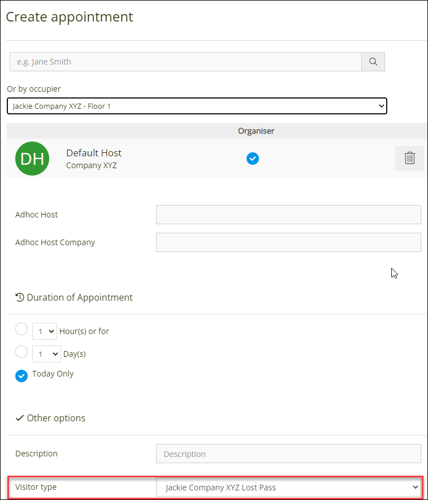Click the Other options section heading
This screenshot has height=500, width=428.
(56, 418)
